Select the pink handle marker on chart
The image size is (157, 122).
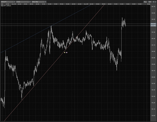tap(67, 53)
